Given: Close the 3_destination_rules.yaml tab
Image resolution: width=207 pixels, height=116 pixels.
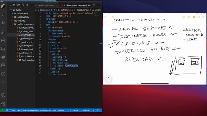Looking at the screenshot, I should click(89, 5).
